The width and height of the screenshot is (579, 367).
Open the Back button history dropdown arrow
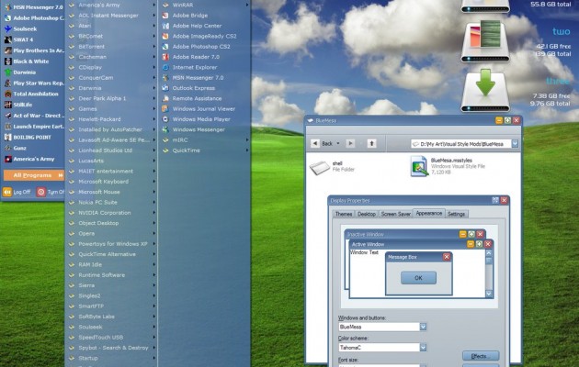pyautogui.click(x=338, y=143)
